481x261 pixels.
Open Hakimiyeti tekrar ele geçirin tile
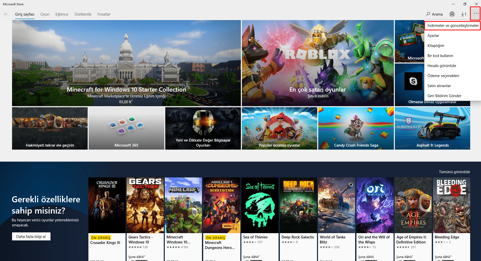tap(50, 128)
